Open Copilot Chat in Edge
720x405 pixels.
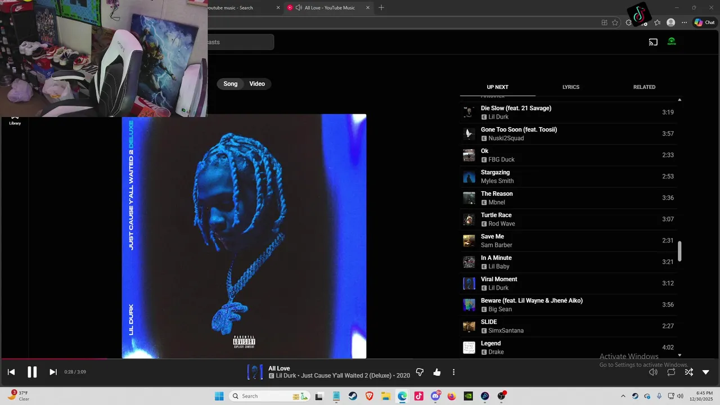coord(704,22)
